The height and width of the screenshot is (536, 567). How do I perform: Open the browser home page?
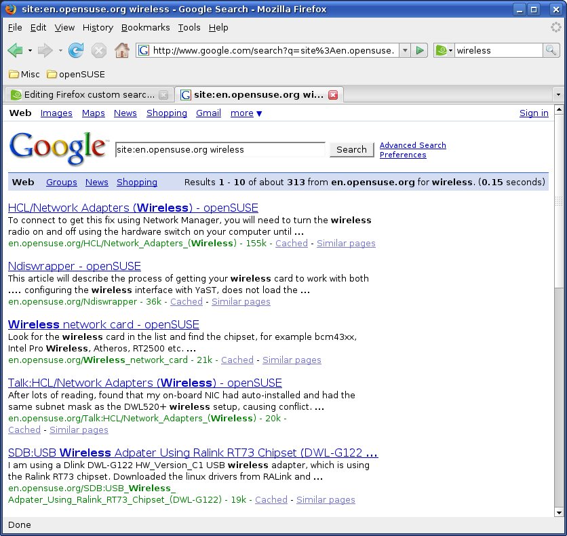(122, 50)
